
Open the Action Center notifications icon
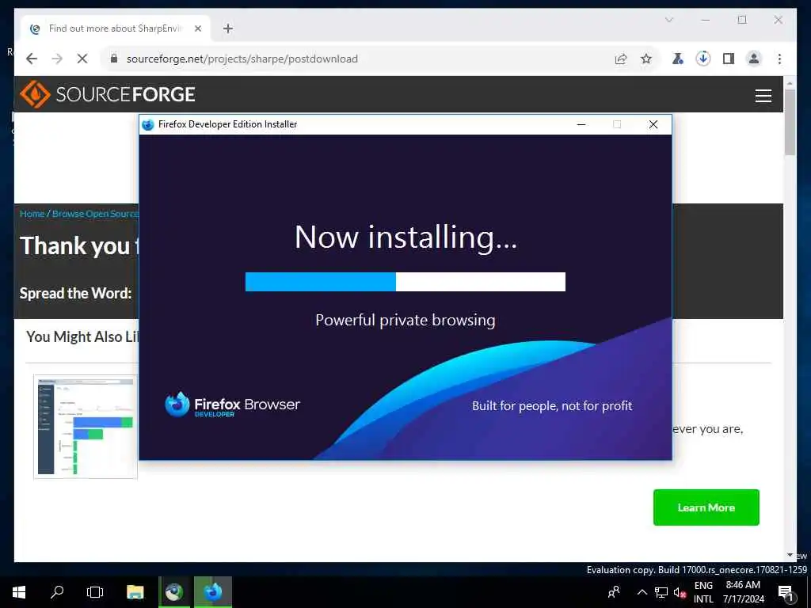[786, 592]
